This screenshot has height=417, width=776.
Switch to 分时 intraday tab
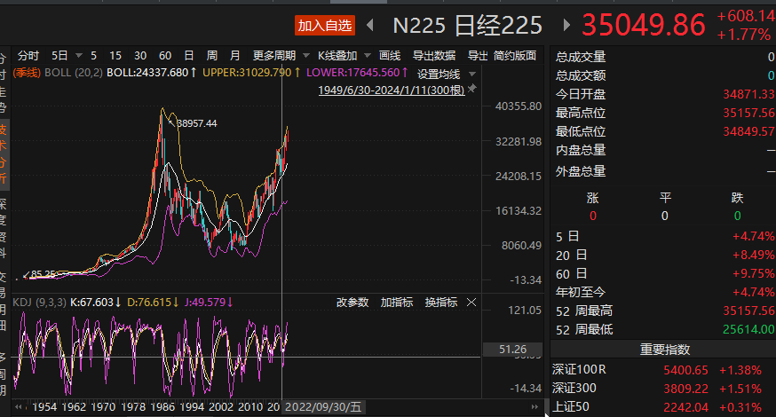pyautogui.click(x=28, y=55)
